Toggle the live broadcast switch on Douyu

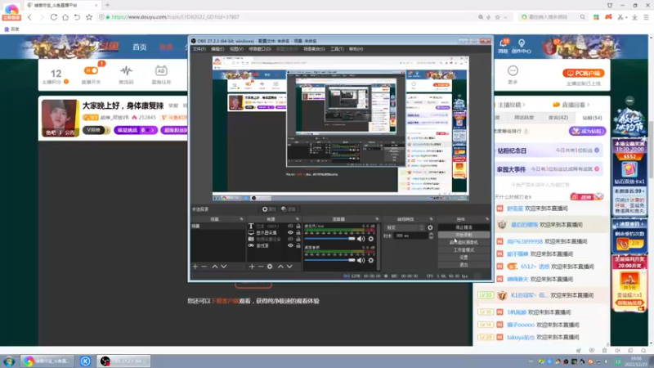(x=91, y=70)
